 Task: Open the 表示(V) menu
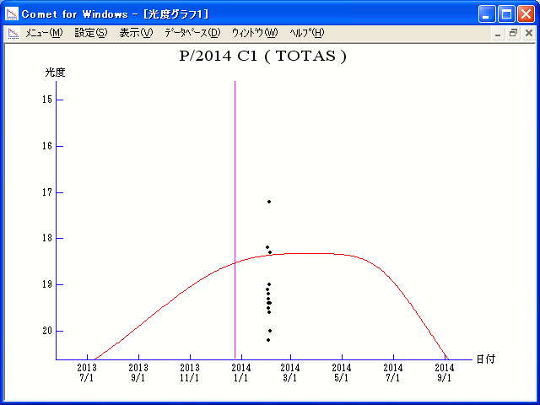pos(136,33)
